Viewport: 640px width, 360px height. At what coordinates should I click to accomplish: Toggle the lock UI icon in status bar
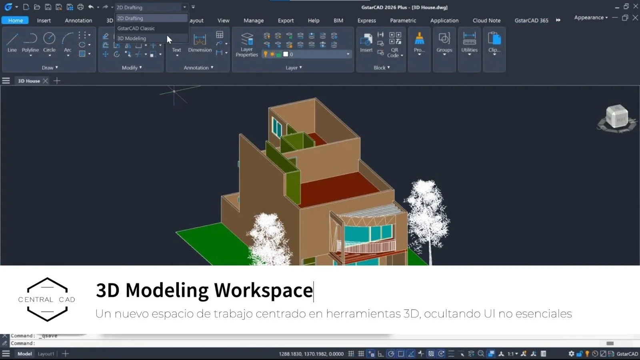(579, 354)
